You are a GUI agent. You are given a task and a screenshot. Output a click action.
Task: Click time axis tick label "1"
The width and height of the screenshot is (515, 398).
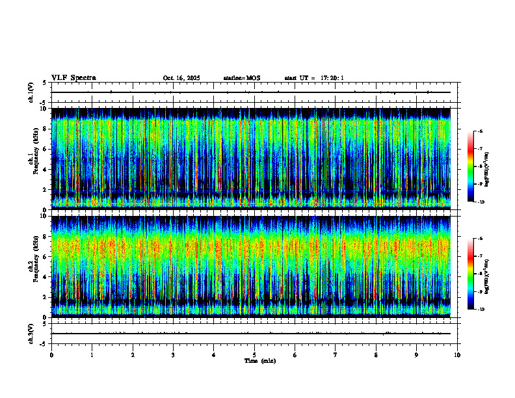point(92,355)
